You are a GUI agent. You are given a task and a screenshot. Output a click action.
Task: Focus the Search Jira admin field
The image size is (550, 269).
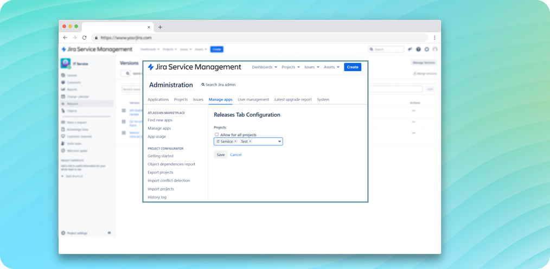tap(221, 85)
